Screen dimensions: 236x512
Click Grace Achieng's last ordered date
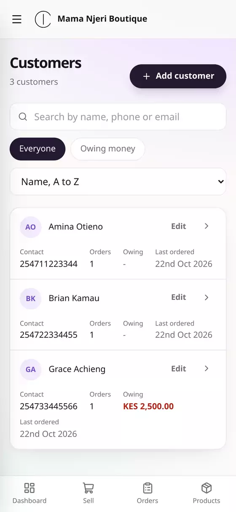point(48,434)
